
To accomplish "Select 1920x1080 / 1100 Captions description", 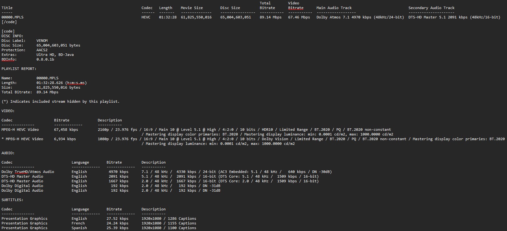I will pos(169,228).
